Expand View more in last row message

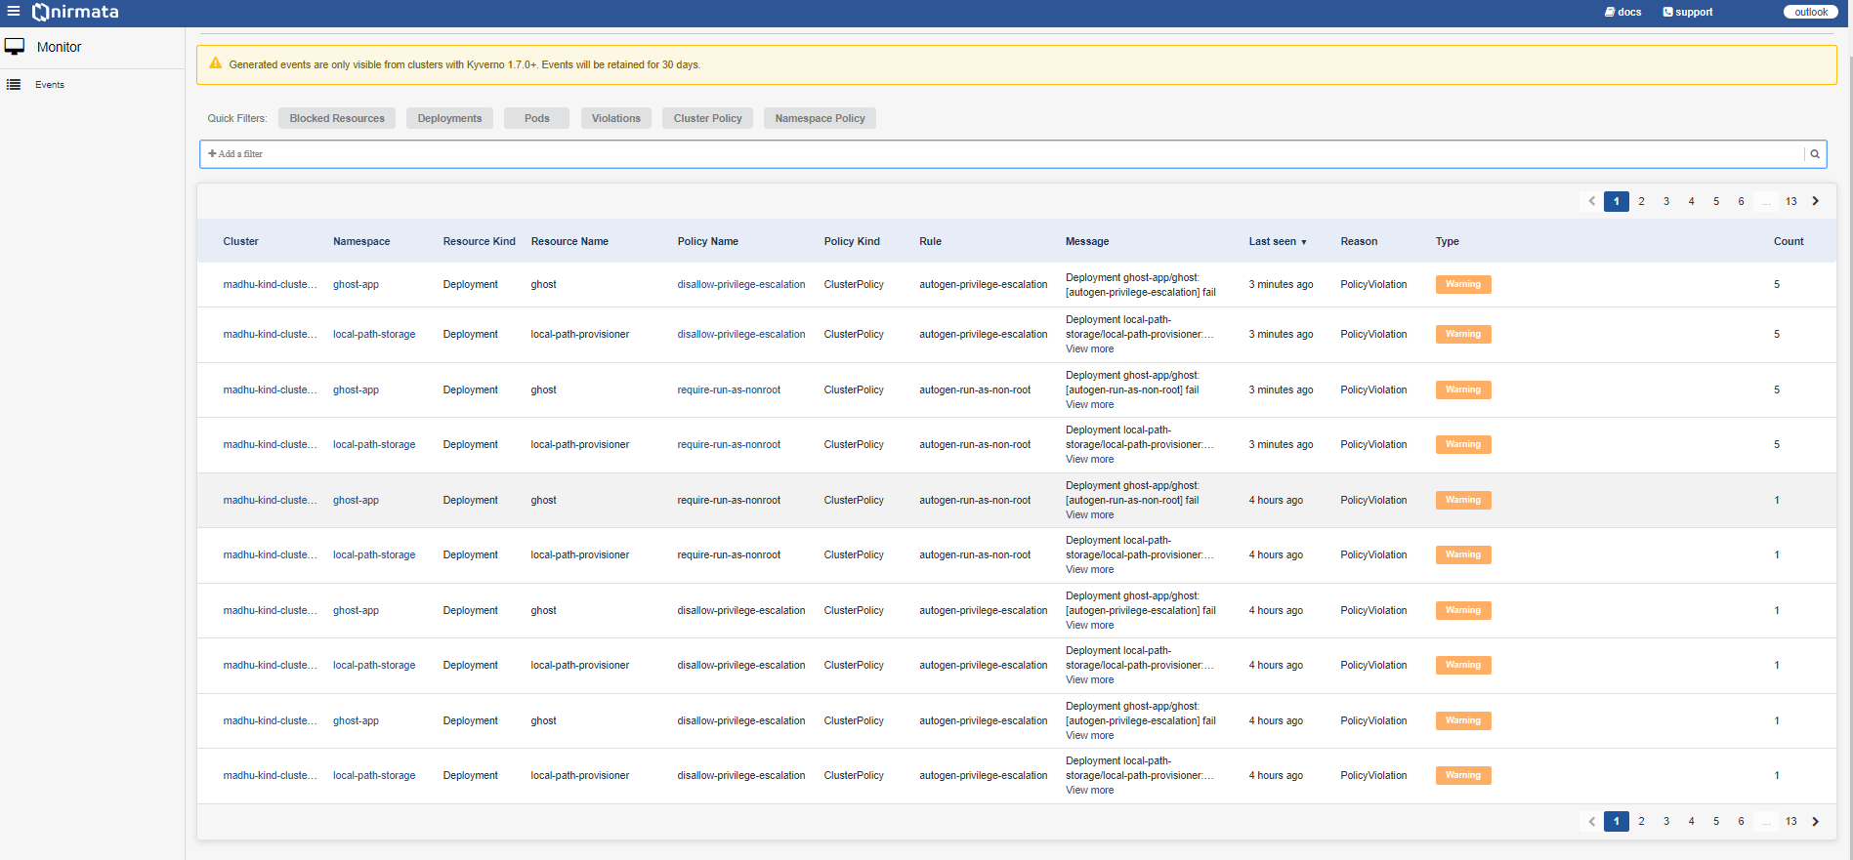[1089, 791]
